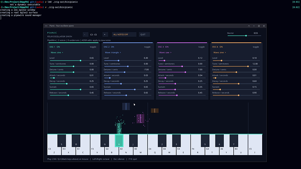Screen dimensions: 301x169
Task: Play the B4 white key labeled U
Action: (x=241, y=152)
